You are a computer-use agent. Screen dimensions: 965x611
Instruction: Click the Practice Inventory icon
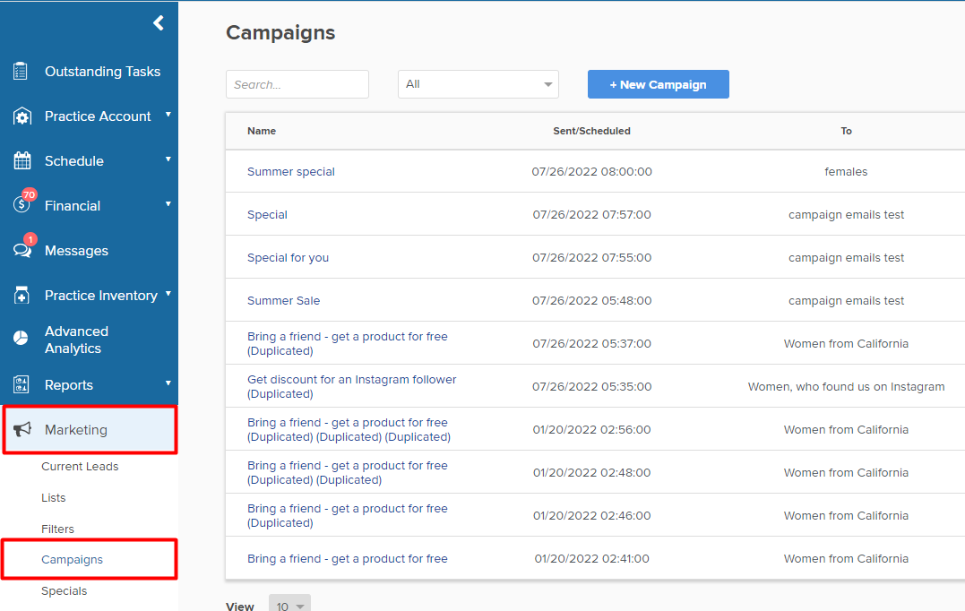22,296
